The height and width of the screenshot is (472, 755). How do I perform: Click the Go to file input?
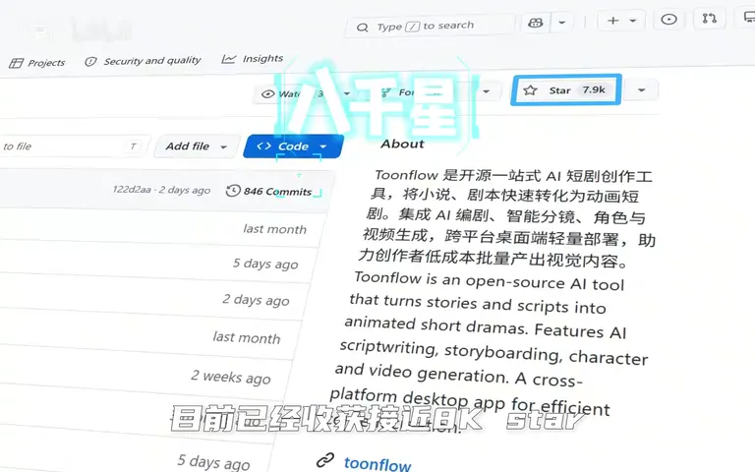[x=72, y=146]
